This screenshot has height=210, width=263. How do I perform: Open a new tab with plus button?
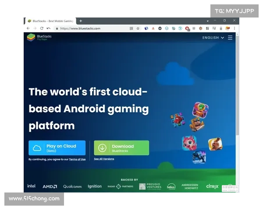tap(81, 21)
